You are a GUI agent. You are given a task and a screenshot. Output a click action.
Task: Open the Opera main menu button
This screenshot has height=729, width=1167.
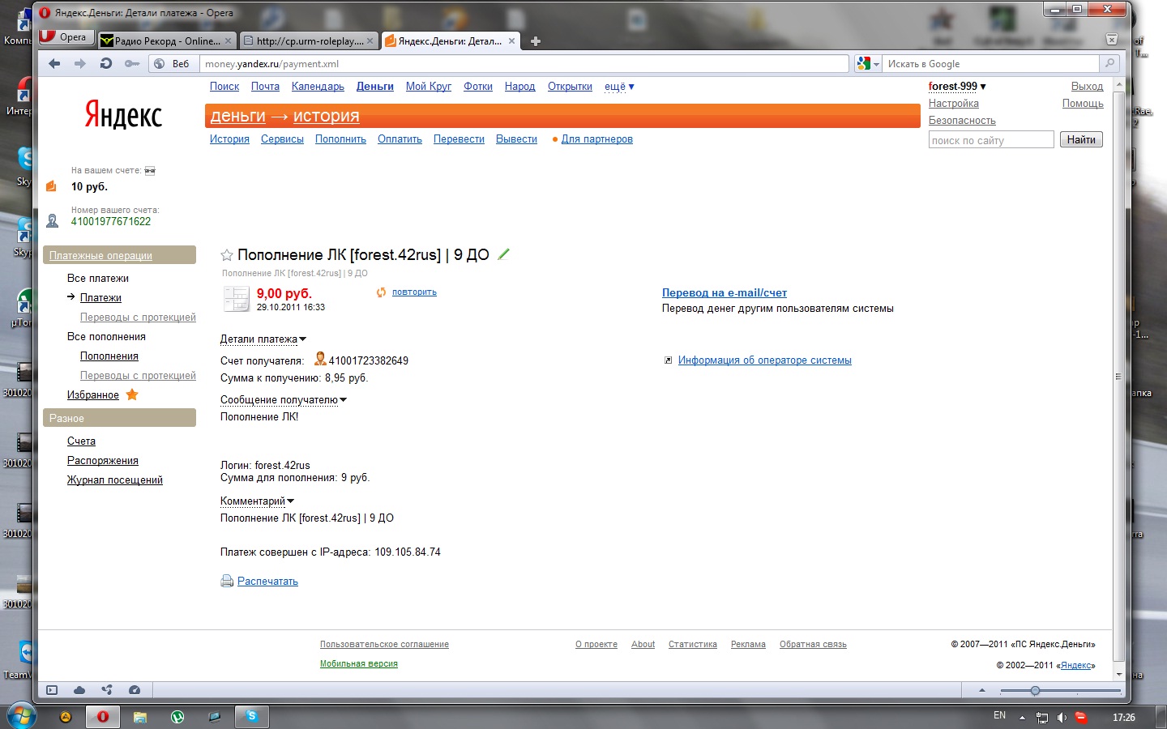(66, 37)
